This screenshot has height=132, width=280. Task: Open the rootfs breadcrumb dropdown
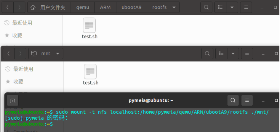tap(174, 7)
